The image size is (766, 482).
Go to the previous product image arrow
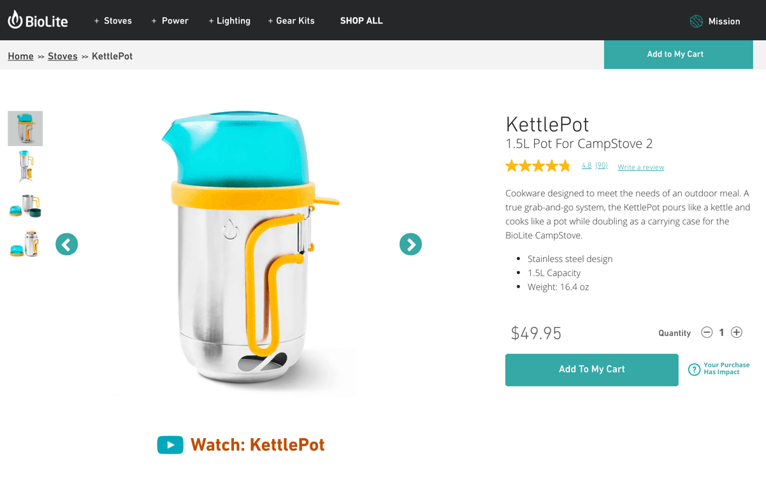[67, 244]
